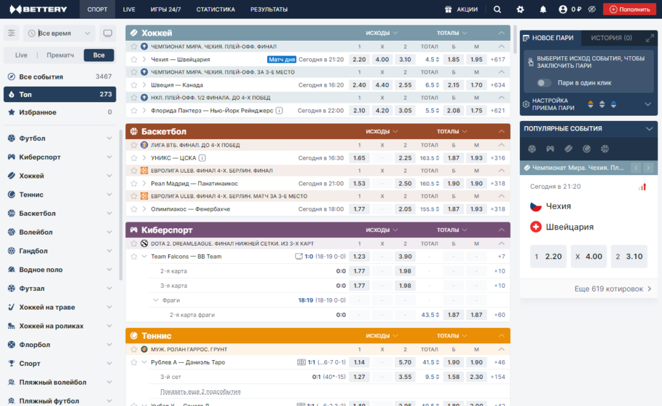Open Еще 619 котировок link
This screenshot has height=406, width=662.
click(613, 289)
